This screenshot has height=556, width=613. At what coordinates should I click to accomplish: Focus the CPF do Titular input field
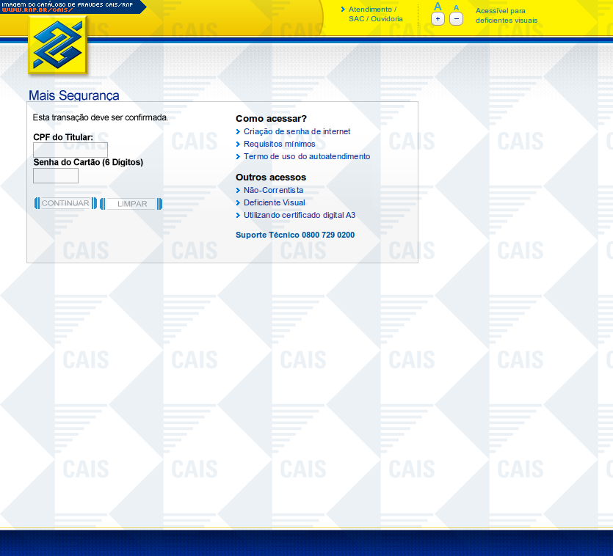tap(70, 150)
